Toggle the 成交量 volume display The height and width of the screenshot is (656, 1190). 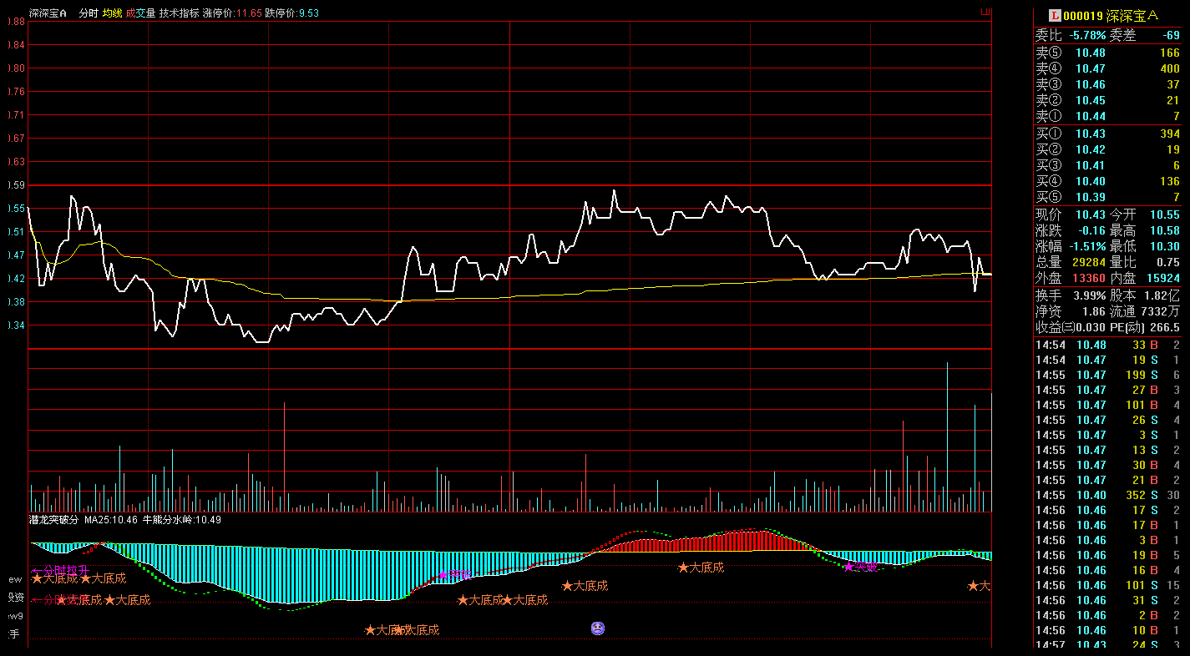[x=140, y=13]
